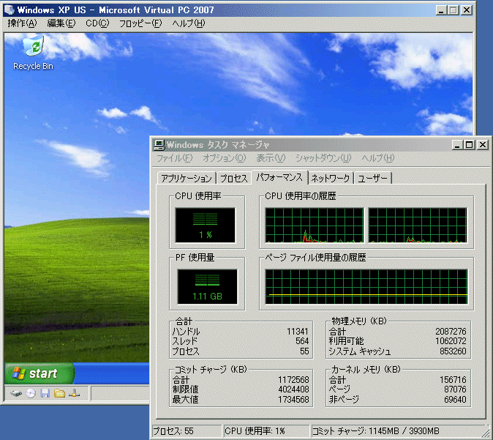Open the ファイル(F) menu in Task Manager
Image resolution: width=493 pixels, height=440 pixels.
coord(175,158)
